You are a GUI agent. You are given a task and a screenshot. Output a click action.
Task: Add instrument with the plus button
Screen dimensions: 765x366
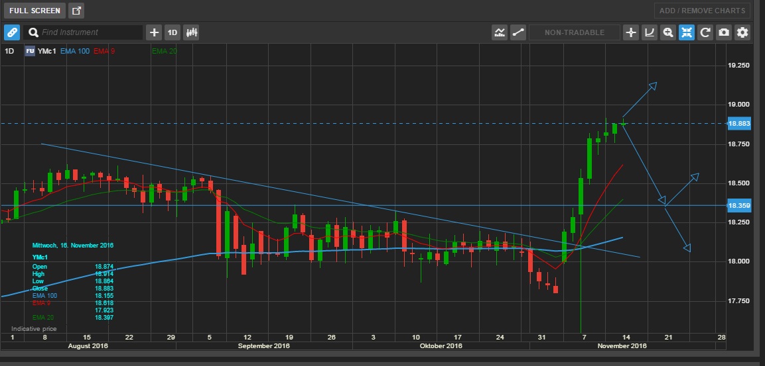(x=154, y=32)
